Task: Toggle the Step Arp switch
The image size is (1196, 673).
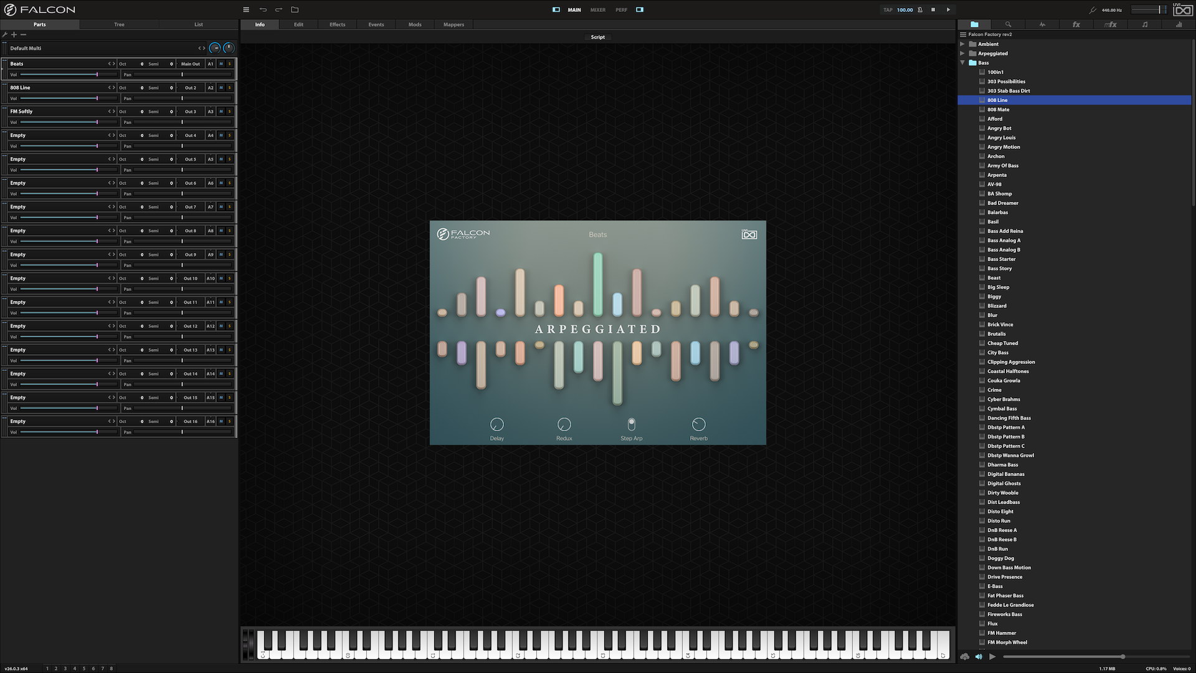Action: pos(632,424)
